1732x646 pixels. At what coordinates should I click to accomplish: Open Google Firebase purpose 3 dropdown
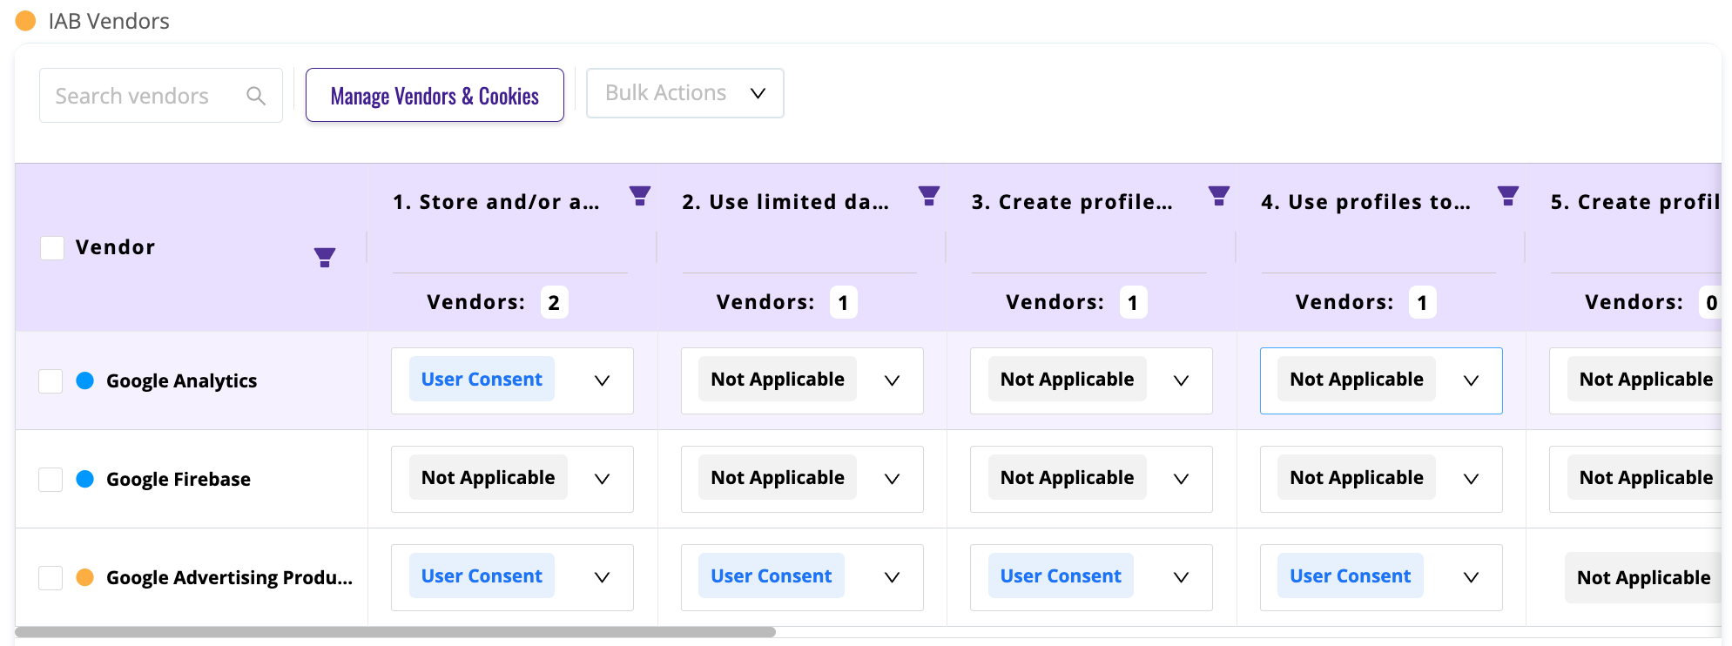coord(1091,479)
